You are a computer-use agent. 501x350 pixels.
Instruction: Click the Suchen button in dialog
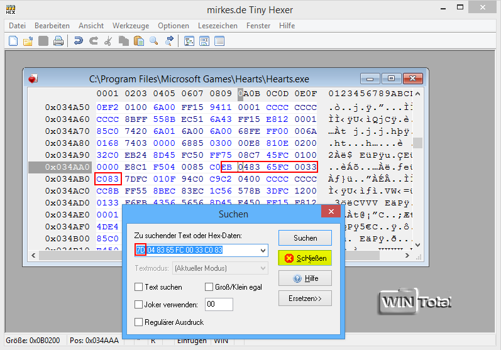[x=305, y=238]
